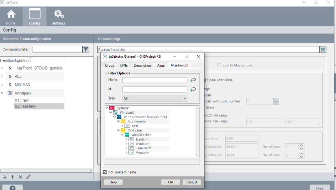
Task: Open datapoint selector beside curve field
Action: click(323, 49)
